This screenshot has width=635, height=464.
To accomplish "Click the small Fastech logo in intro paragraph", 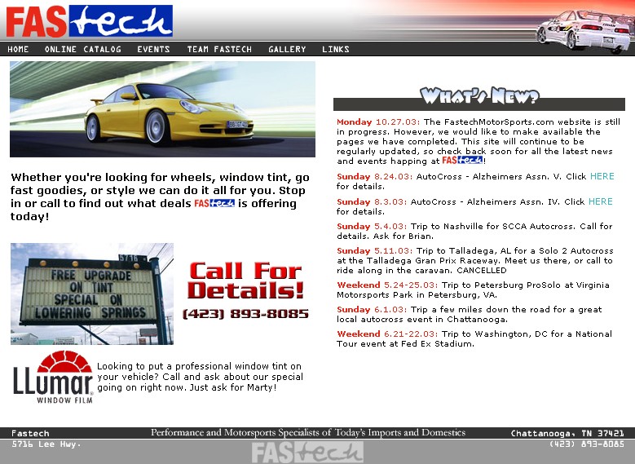I will (214, 203).
